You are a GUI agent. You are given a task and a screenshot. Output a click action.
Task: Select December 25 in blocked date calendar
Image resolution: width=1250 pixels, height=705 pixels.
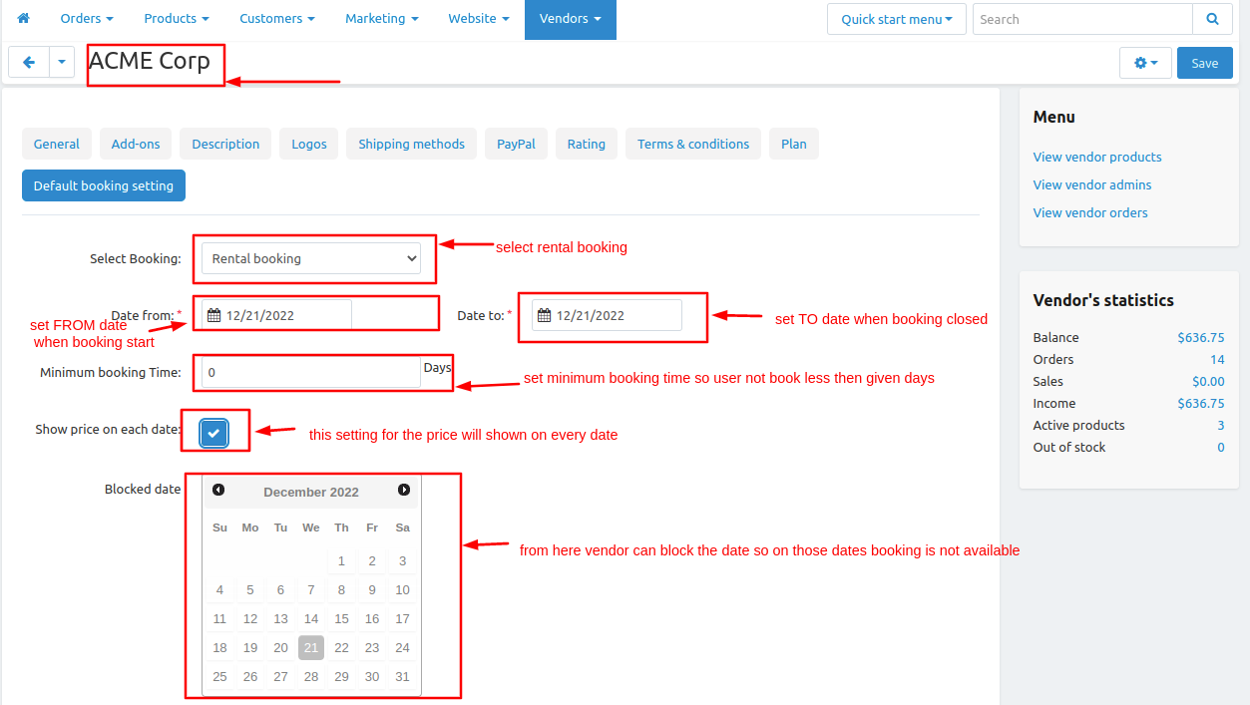pyautogui.click(x=220, y=676)
